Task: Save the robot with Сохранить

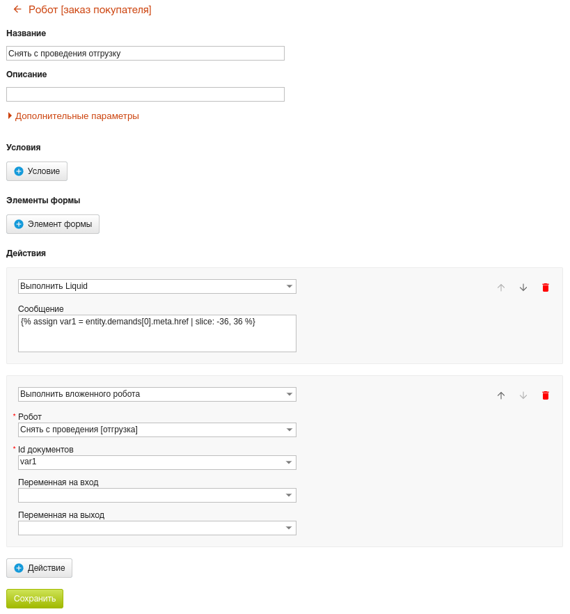Action: [35, 599]
